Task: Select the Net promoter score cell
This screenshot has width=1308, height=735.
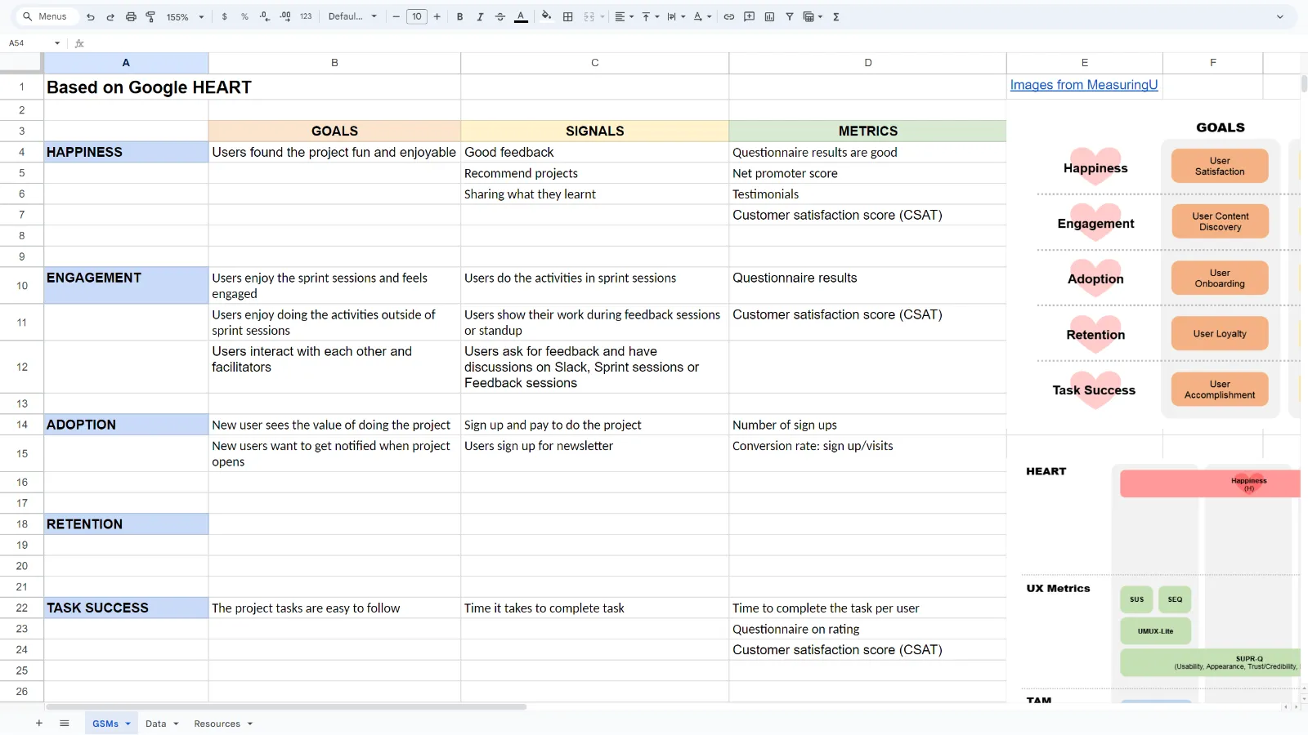Action: [867, 173]
